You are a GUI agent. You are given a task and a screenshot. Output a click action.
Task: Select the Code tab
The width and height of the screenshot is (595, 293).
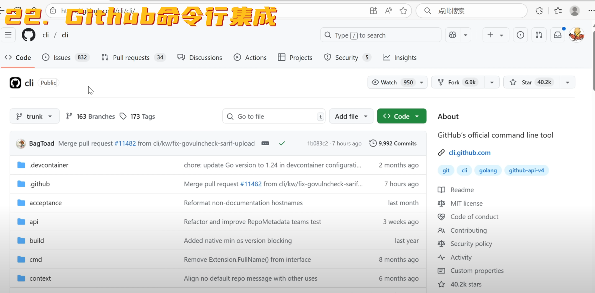point(18,58)
